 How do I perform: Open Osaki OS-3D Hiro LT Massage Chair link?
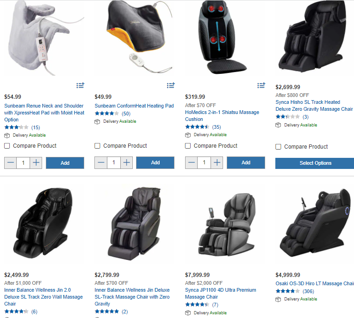pos(315,283)
